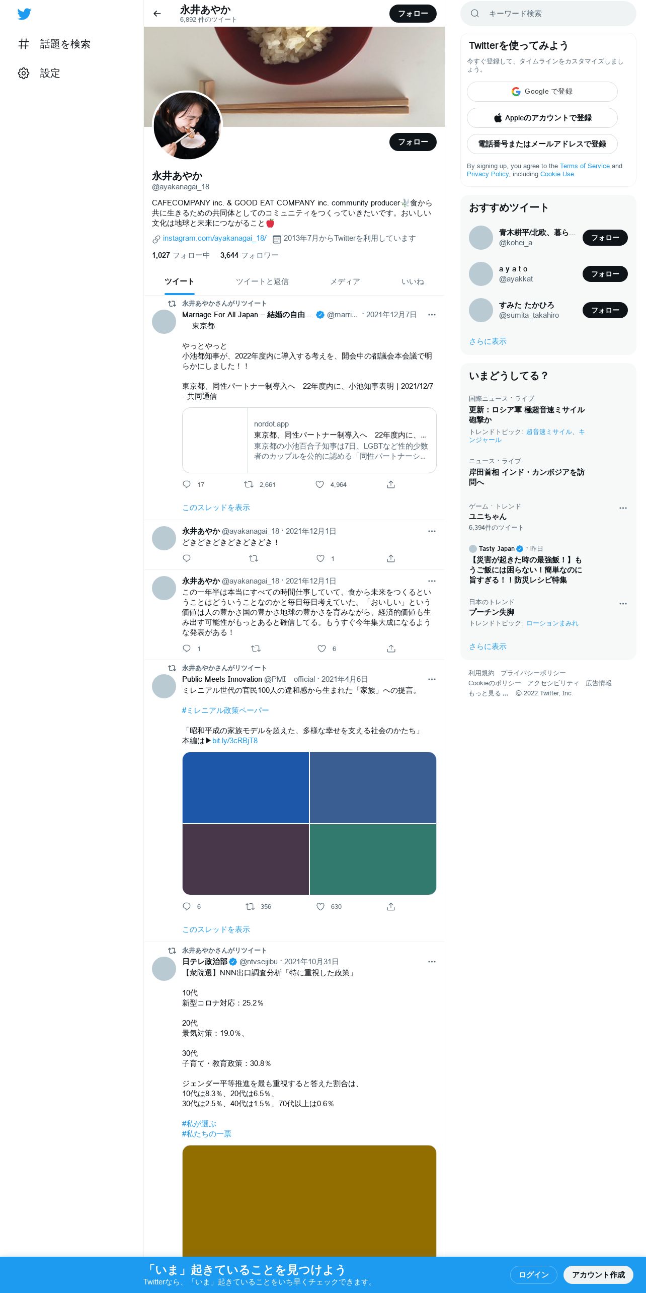Follow 永井あやか below the banner image
This screenshot has width=646, height=1293.
[413, 142]
